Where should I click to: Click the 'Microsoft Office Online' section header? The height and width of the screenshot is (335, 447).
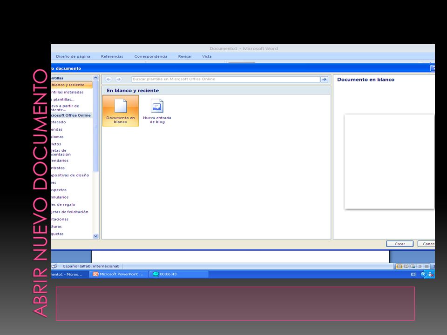72,115
